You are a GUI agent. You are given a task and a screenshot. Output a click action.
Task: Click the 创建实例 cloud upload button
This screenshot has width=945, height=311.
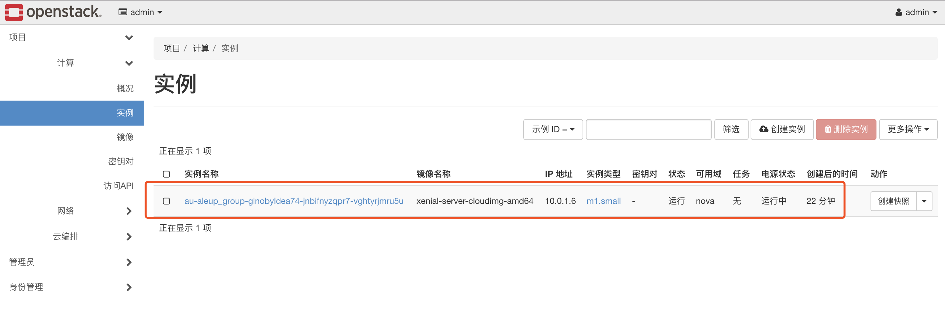pyautogui.click(x=782, y=130)
